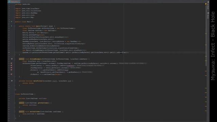The width and height of the screenshot is (217, 122).
Task: Click 'public class Main {' declaration
Action: [x=24, y=22]
